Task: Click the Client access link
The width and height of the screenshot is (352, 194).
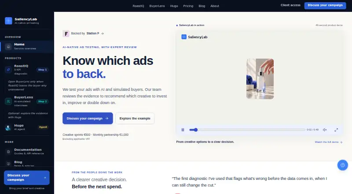Action: click(290, 5)
